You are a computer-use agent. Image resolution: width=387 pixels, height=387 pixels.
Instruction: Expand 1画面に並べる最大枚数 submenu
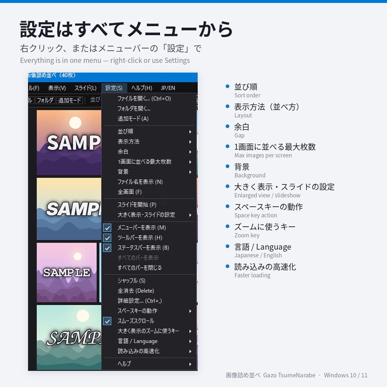pyautogui.click(x=149, y=162)
